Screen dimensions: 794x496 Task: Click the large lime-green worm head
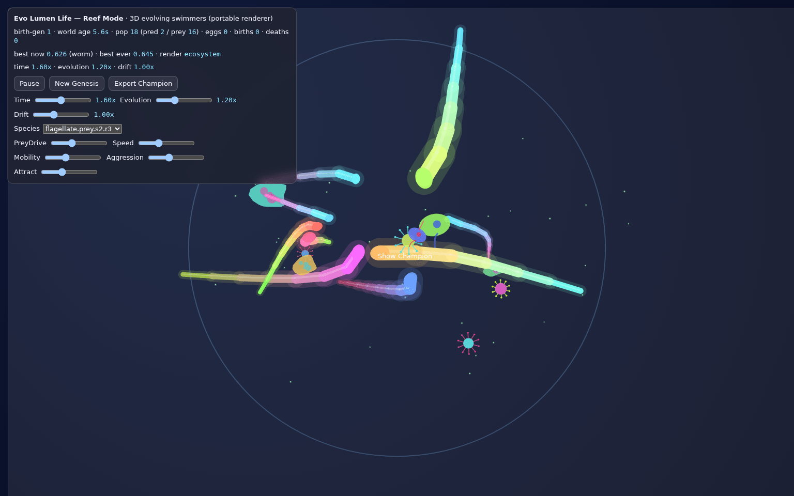pos(424,178)
